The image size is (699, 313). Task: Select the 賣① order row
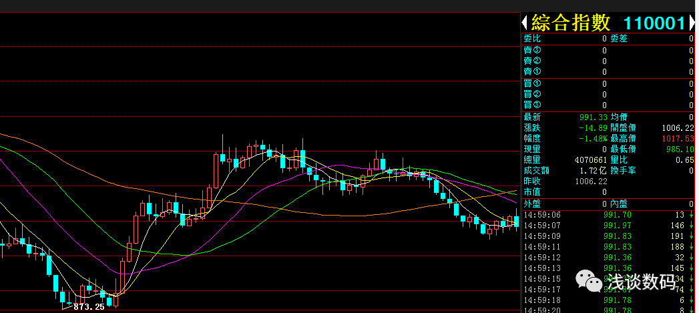click(x=608, y=72)
